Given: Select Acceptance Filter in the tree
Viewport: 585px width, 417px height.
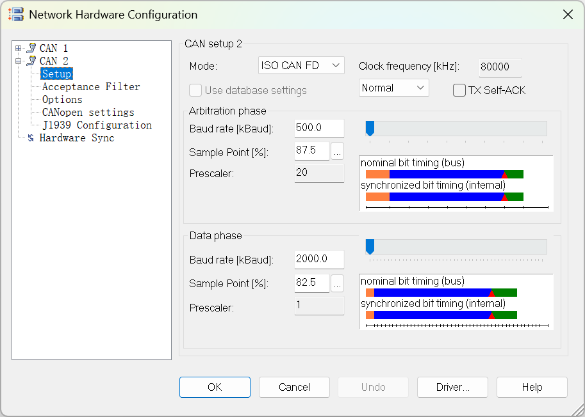Looking at the screenshot, I should tap(91, 87).
